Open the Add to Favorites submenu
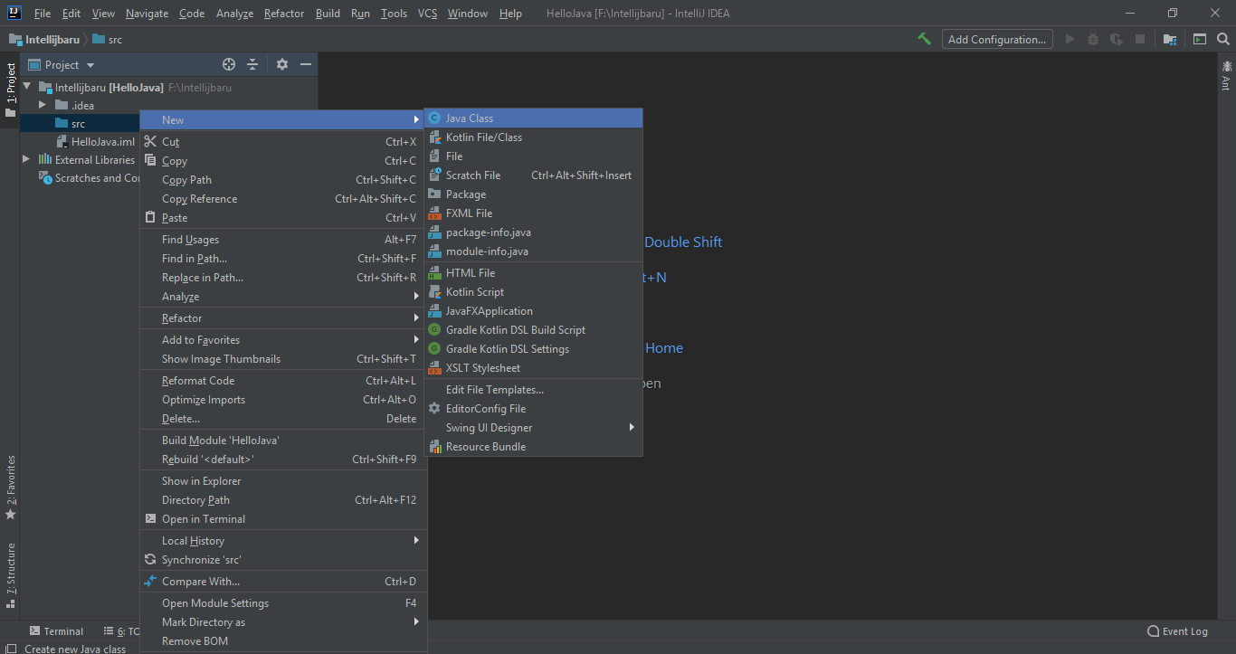The width and height of the screenshot is (1236, 654). [282, 340]
